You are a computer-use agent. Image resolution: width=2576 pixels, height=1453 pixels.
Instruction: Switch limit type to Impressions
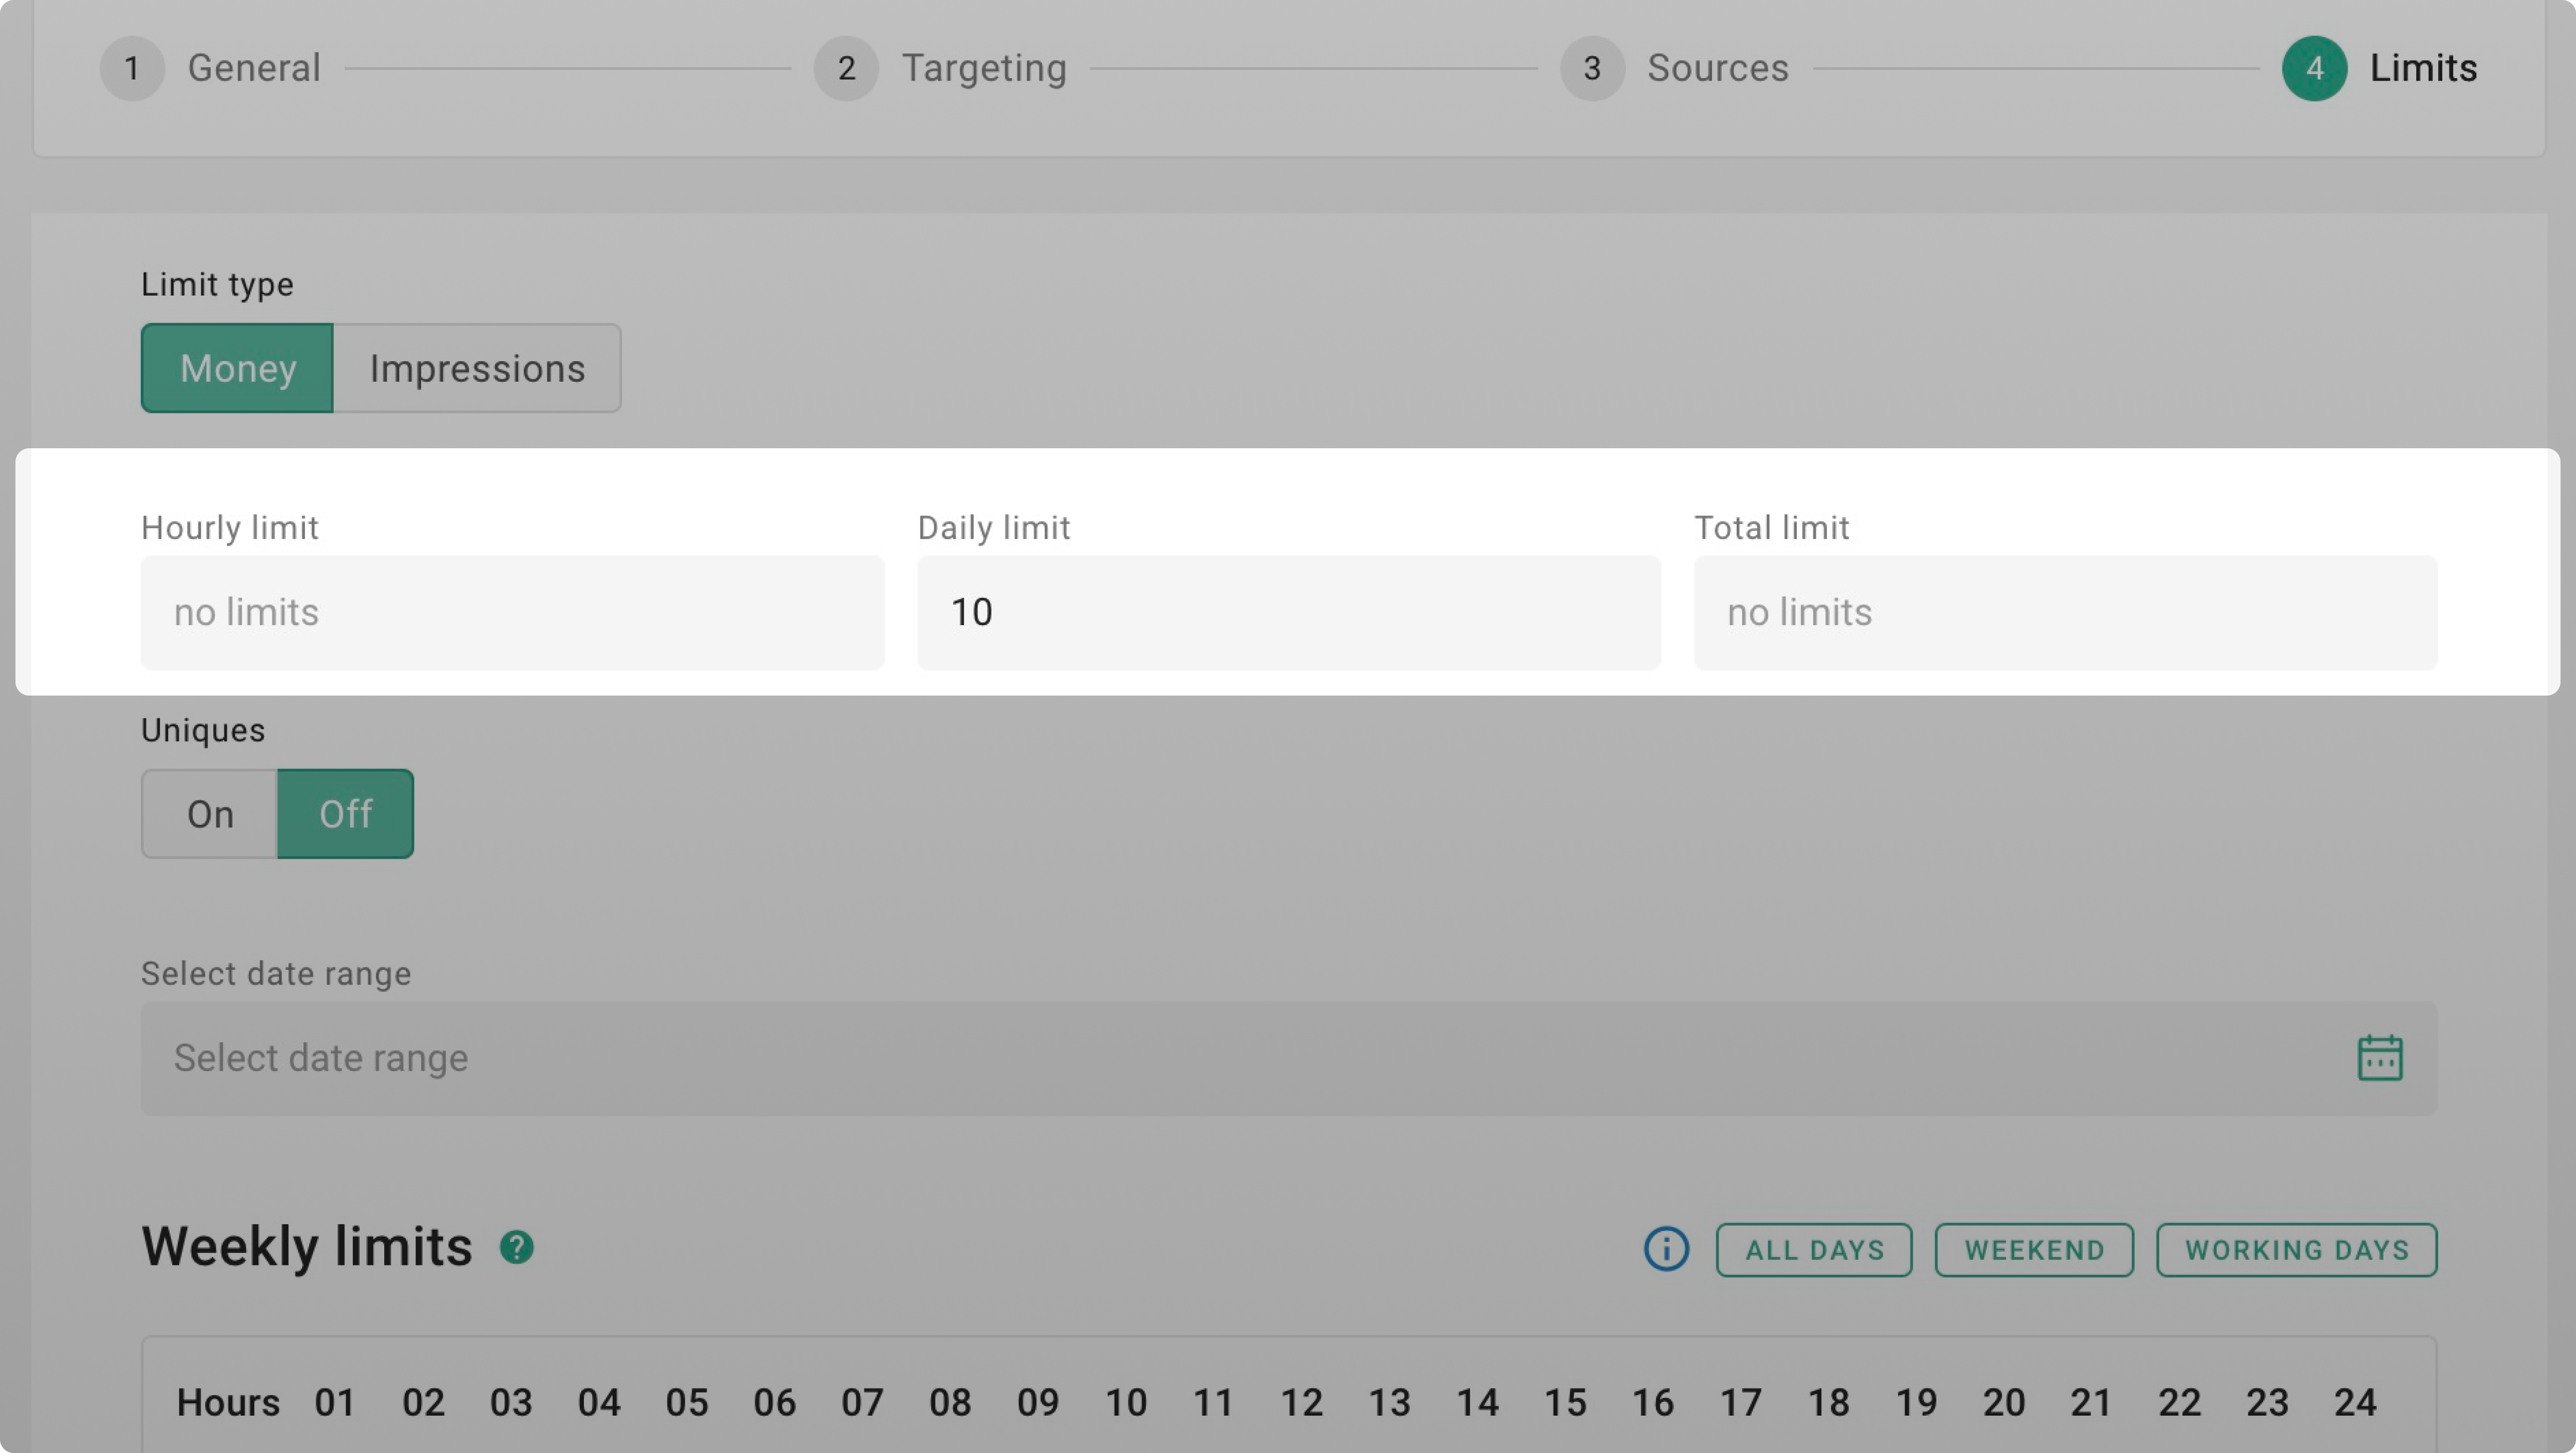point(477,368)
